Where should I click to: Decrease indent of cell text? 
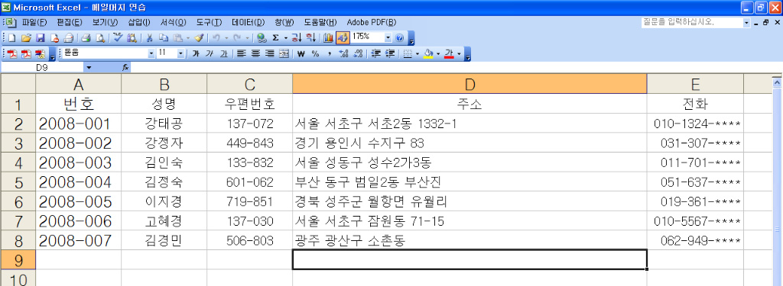click(x=375, y=54)
